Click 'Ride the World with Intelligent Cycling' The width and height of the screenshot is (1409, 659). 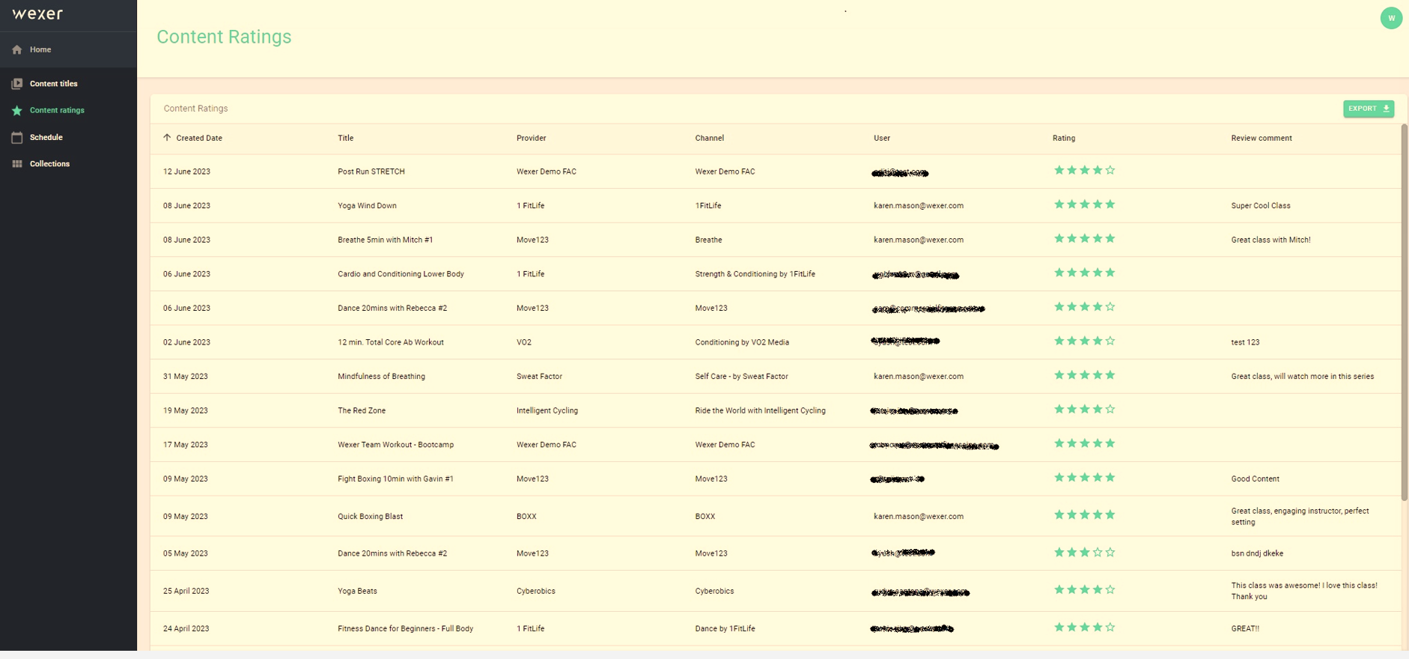(760, 410)
